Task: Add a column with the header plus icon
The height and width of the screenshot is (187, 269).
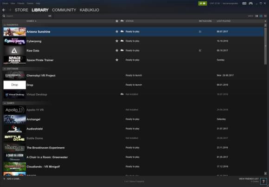Action: pyautogui.click(x=265, y=21)
